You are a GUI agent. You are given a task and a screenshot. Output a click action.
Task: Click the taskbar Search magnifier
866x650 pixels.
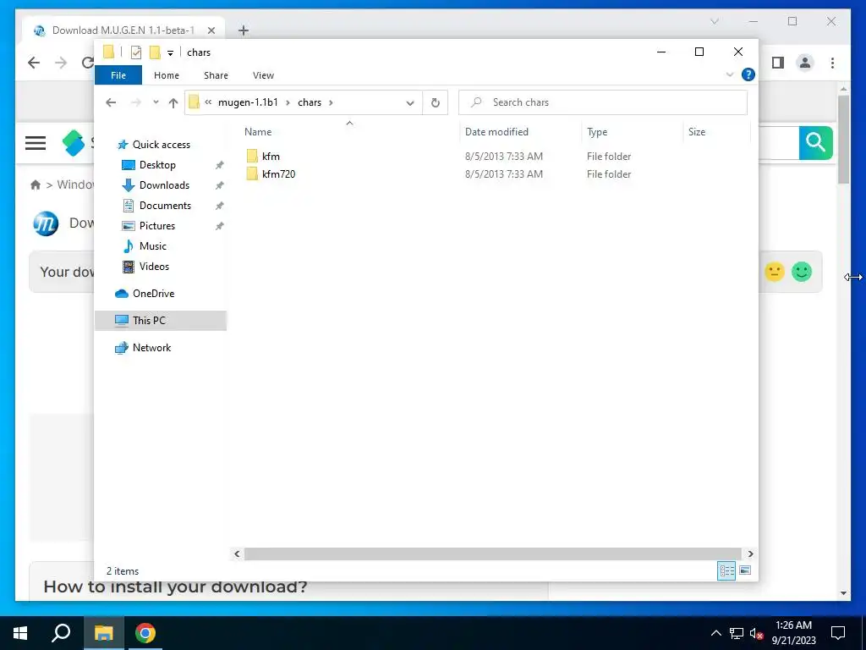[61, 633]
